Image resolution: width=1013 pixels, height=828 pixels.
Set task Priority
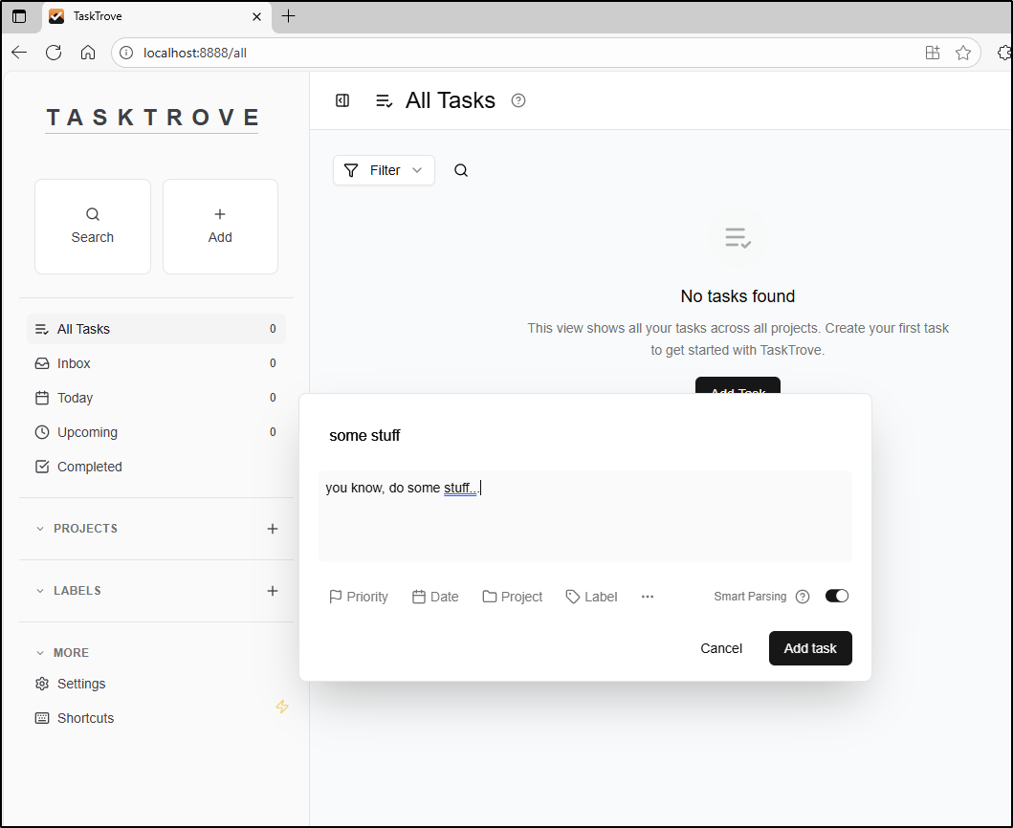click(359, 597)
